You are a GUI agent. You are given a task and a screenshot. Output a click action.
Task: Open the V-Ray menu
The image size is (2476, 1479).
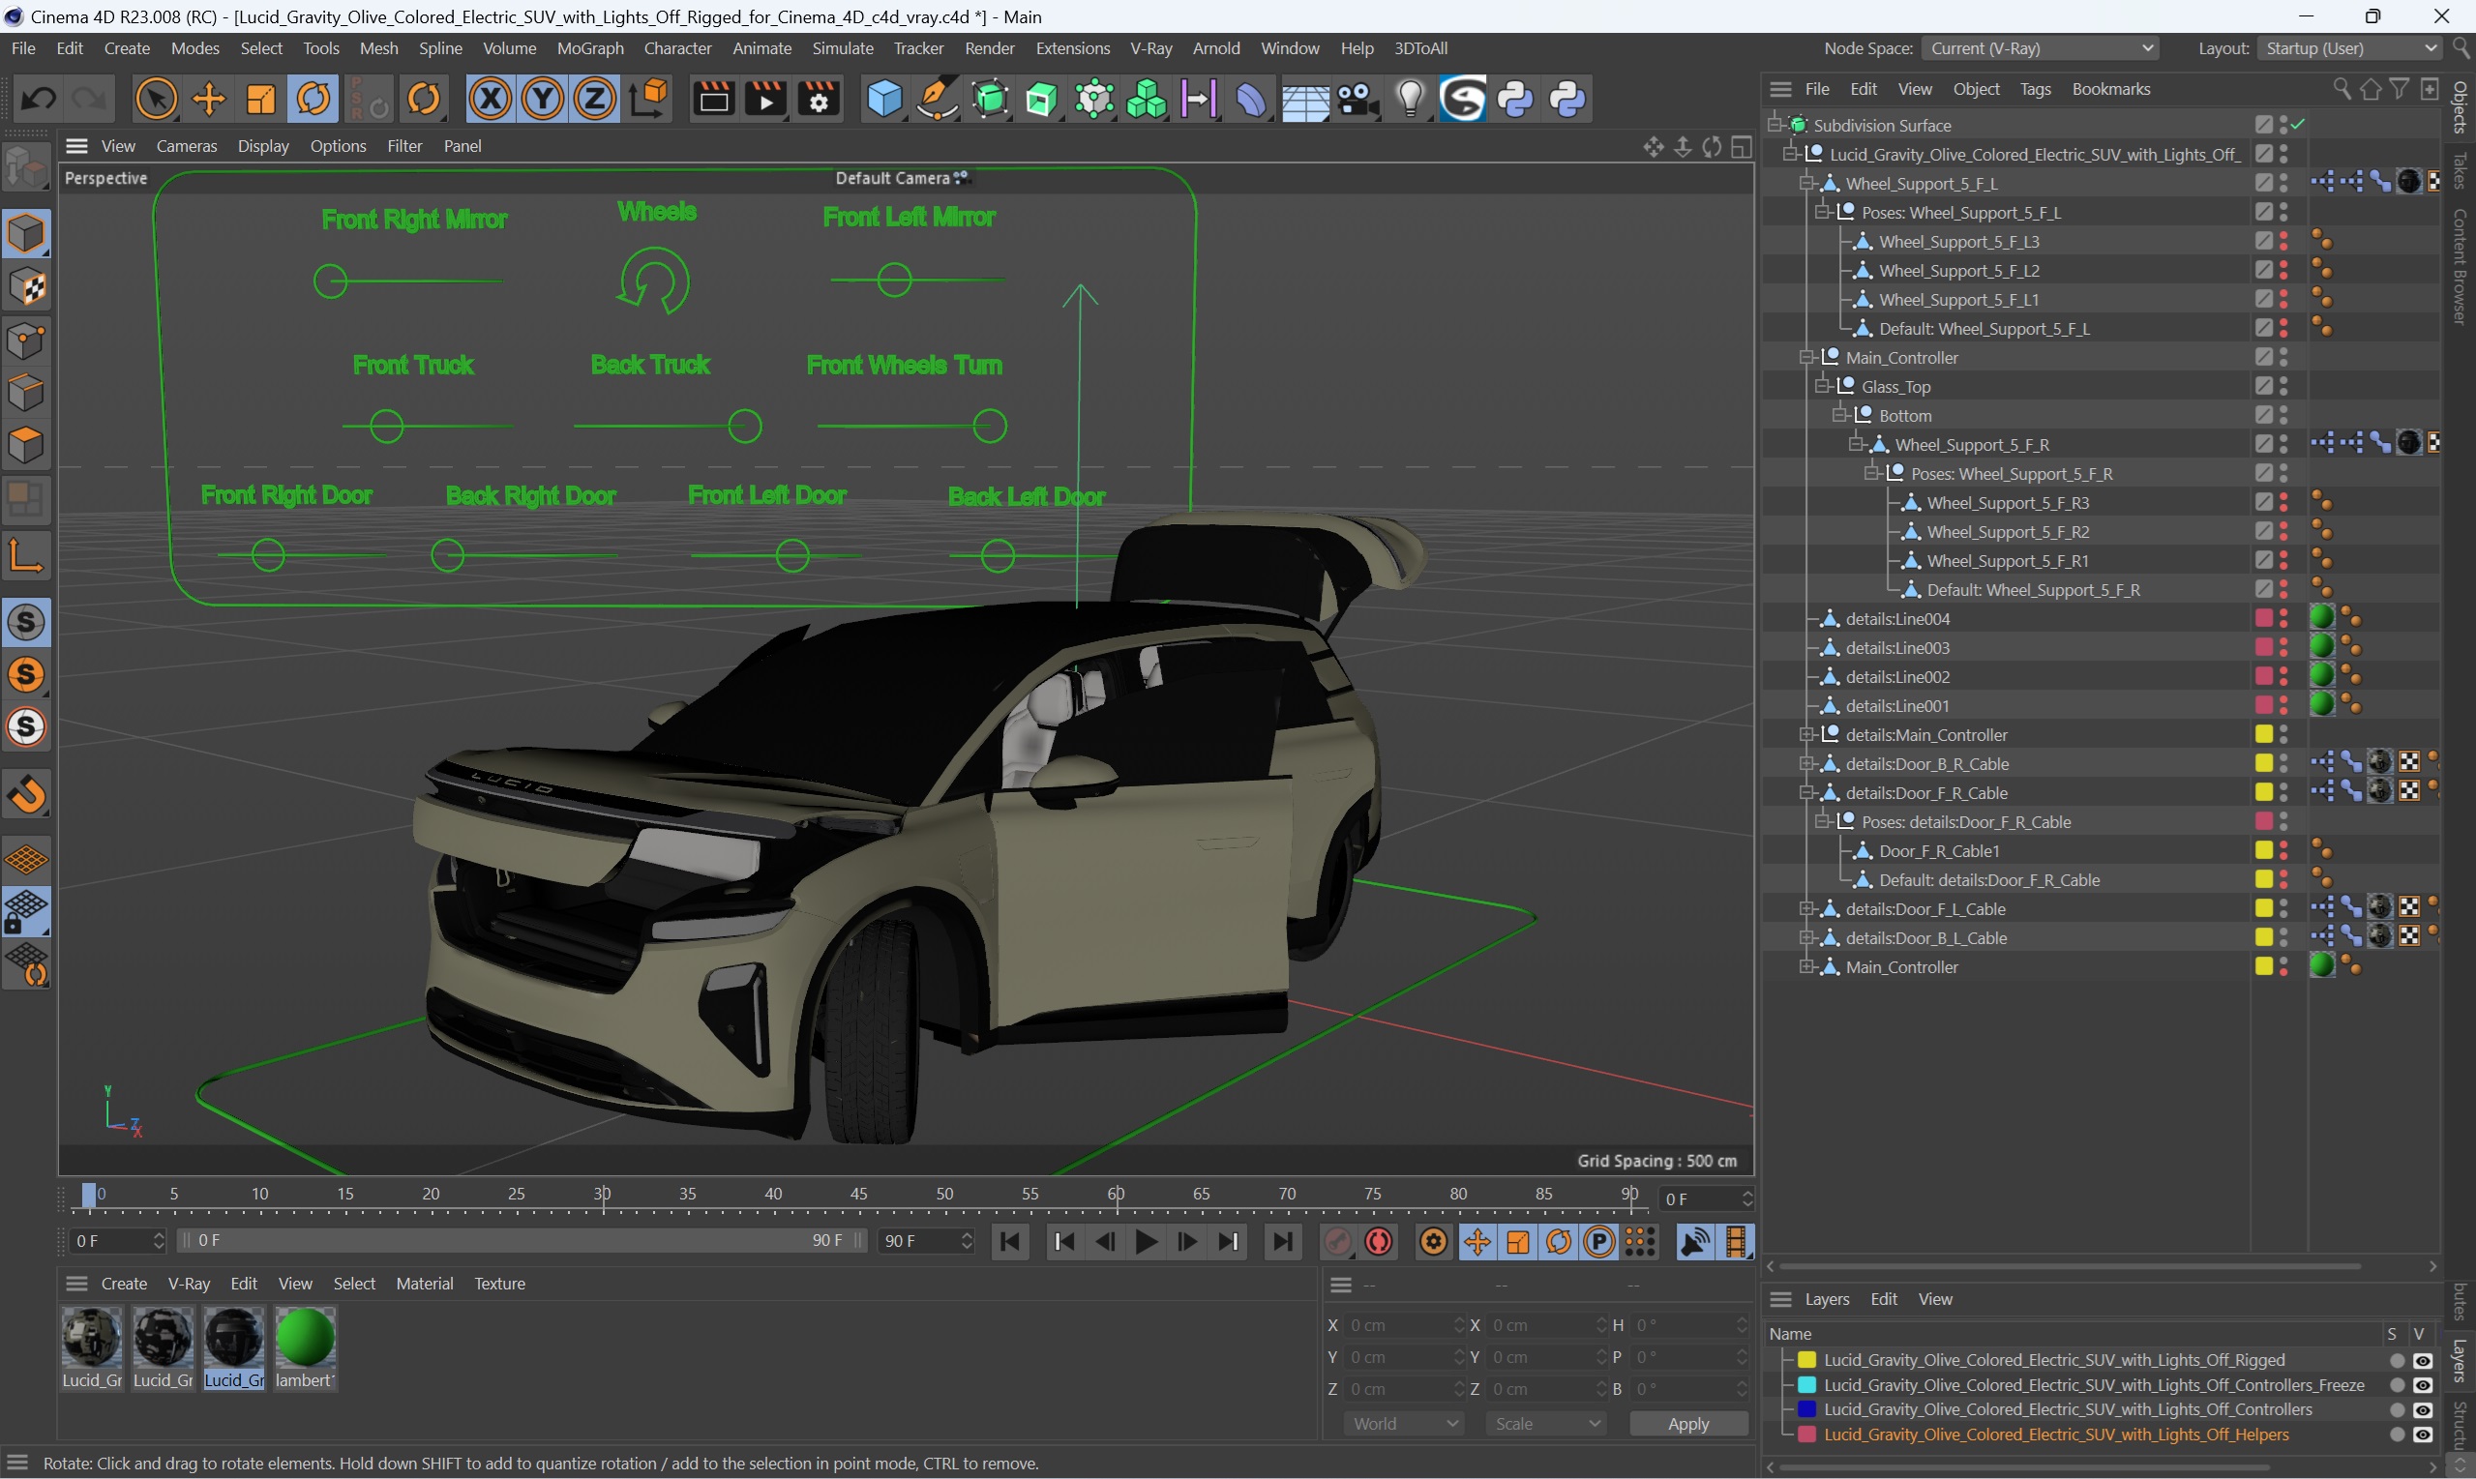coord(1150,47)
